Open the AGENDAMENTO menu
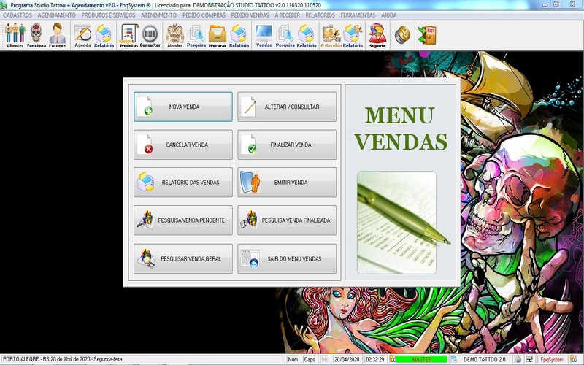This screenshot has width=584, height=365. pyautogui.click(x=57, y=15)
